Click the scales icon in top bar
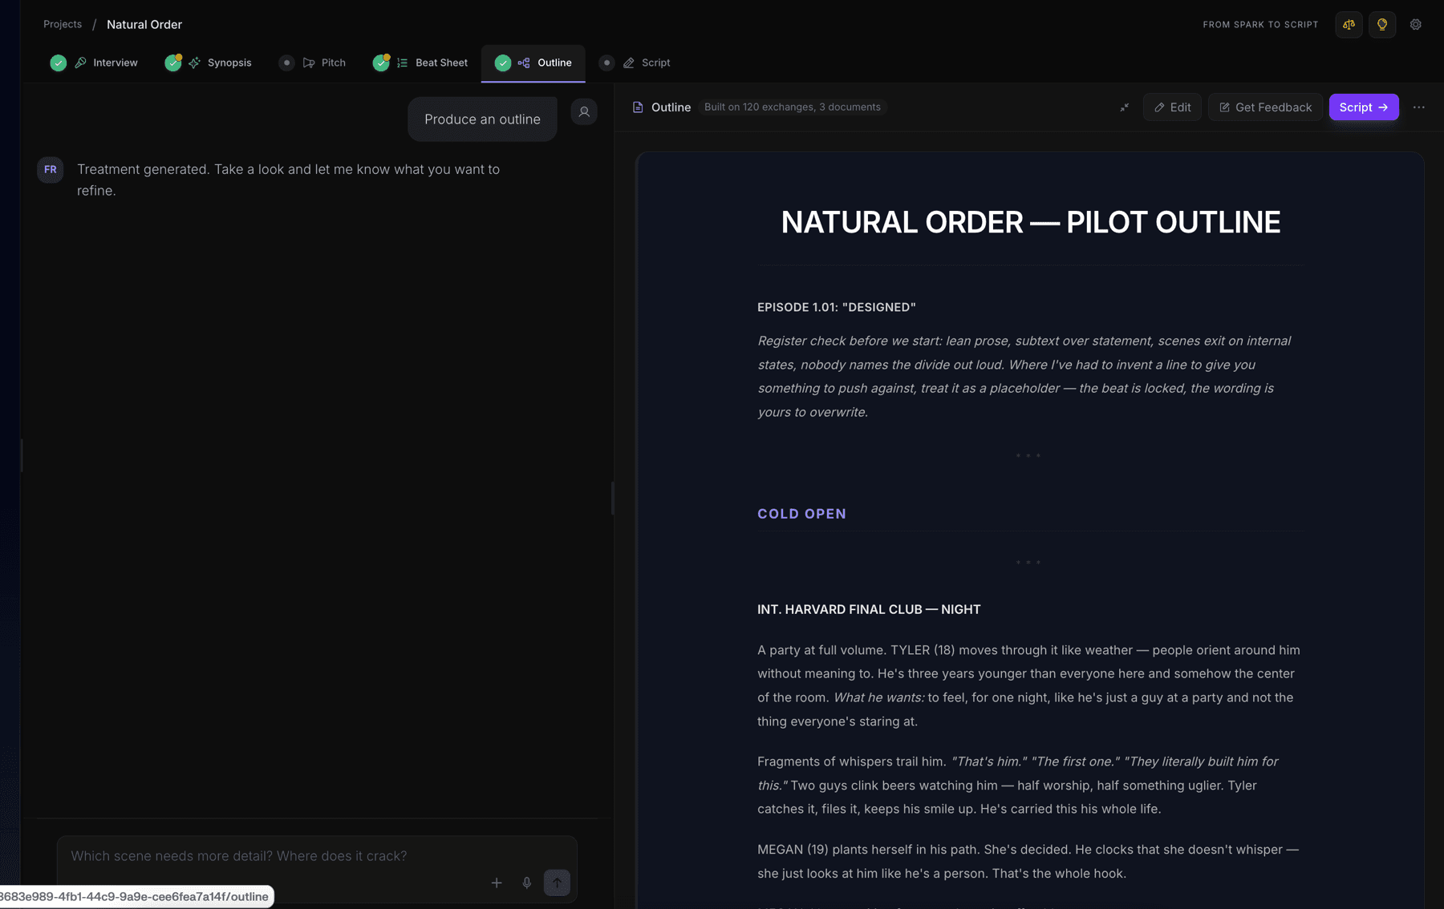 (x=1349, y=24)
